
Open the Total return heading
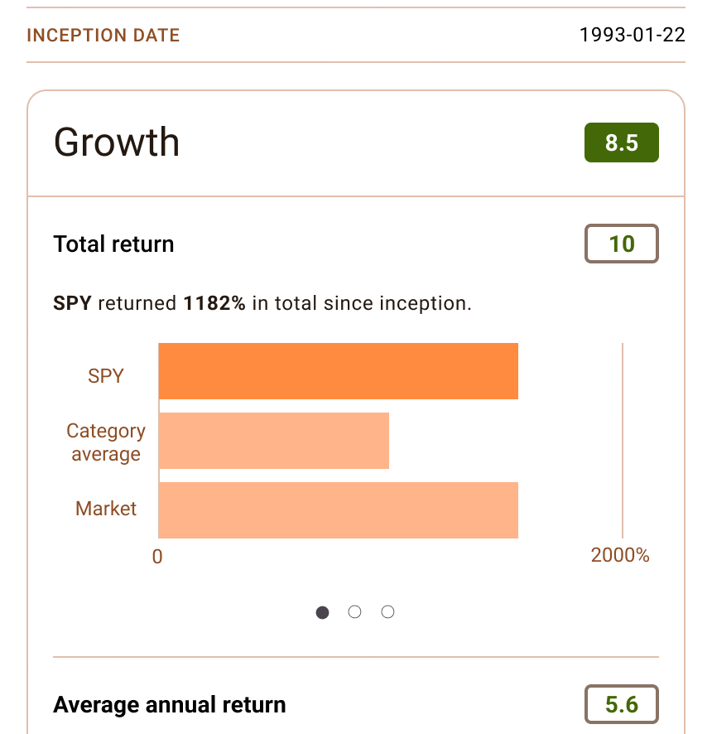click(113, 244)
